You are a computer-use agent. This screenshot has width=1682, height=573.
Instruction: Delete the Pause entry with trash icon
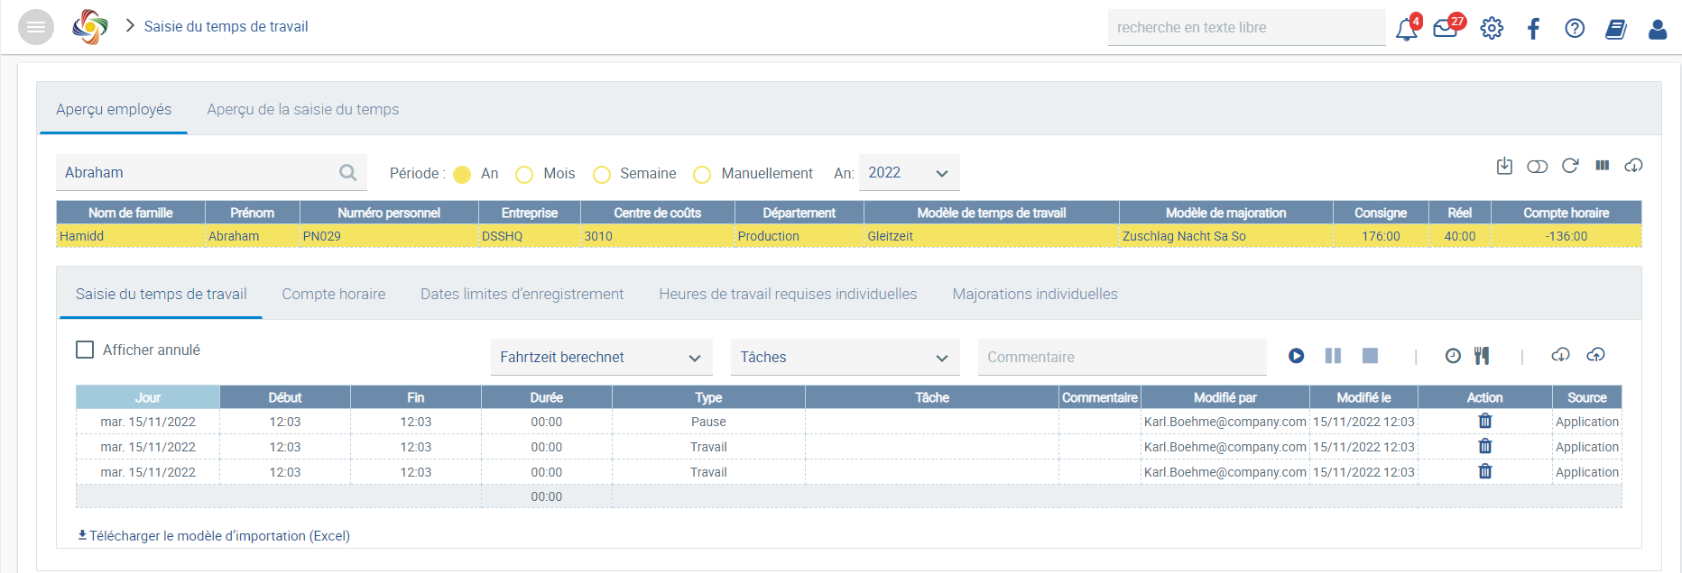point(1484,421)
